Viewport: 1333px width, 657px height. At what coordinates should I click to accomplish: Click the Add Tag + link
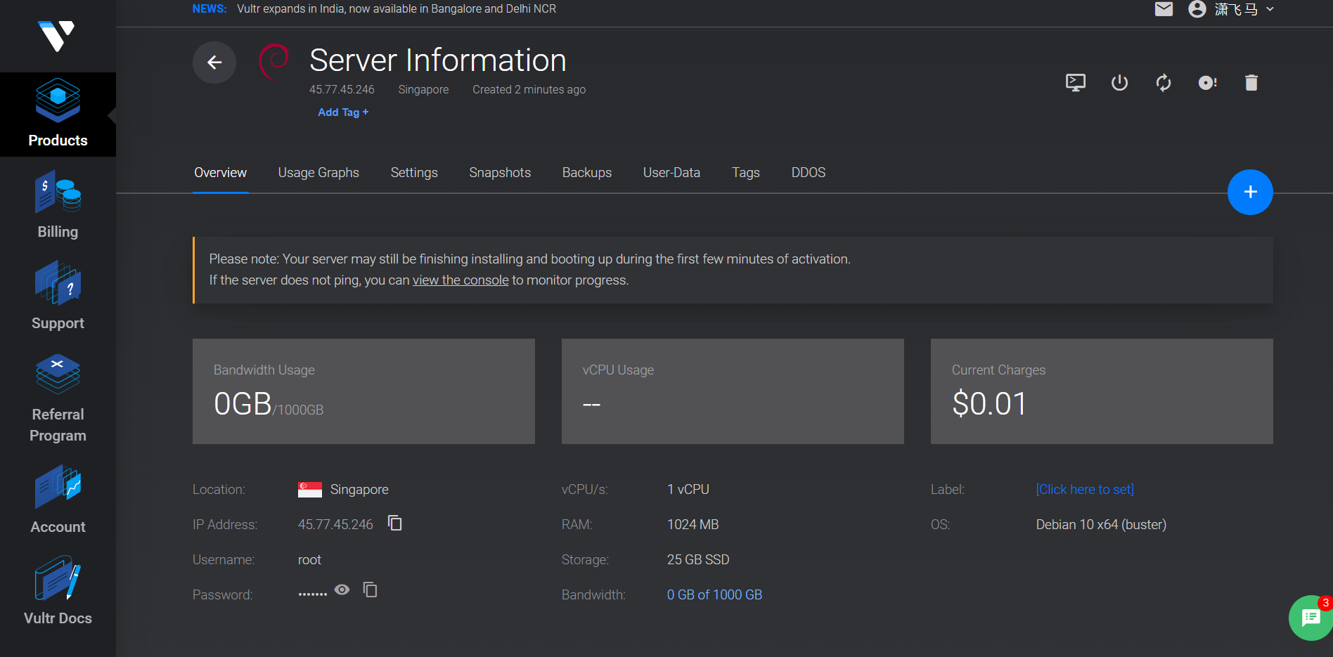click(343, 112)
